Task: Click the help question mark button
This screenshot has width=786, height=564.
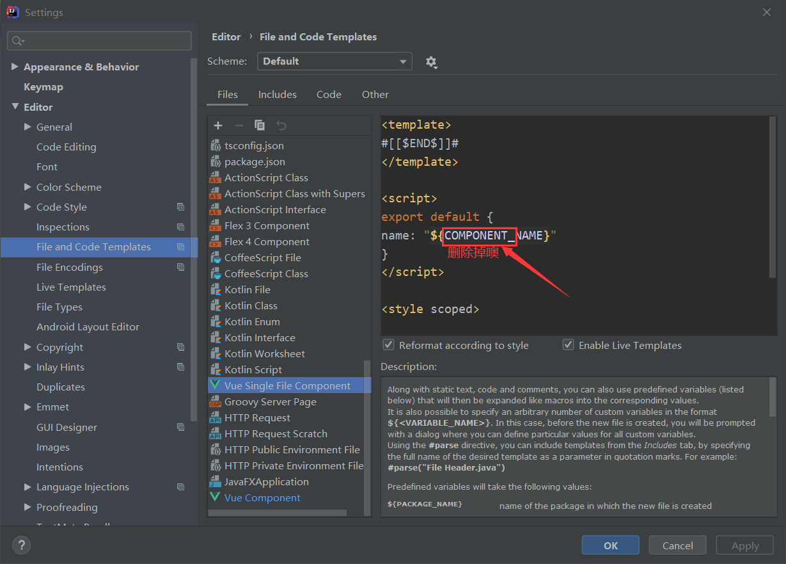Action: coord(22,545)
